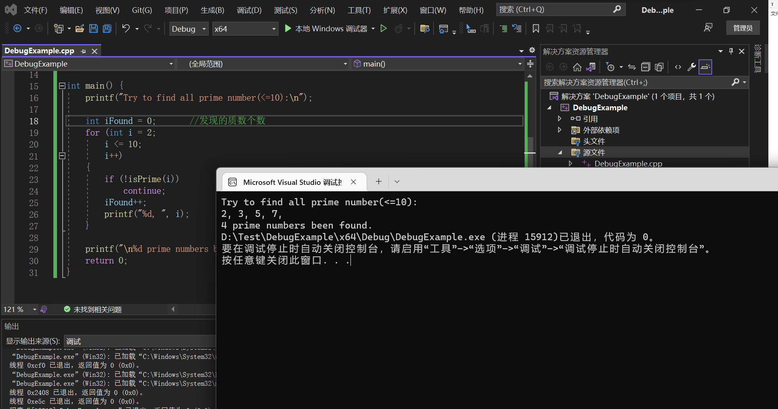The image size is (778, 409).
Task: Close the debug console tab
Action: (x=353, y=182)
